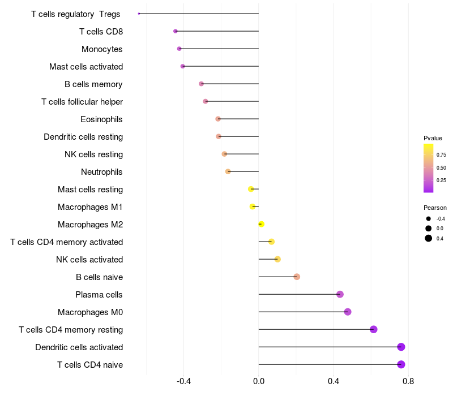Click the Macrophages M0 dot
This screenshot has width=453, height=396.
[x=348, y=312]
